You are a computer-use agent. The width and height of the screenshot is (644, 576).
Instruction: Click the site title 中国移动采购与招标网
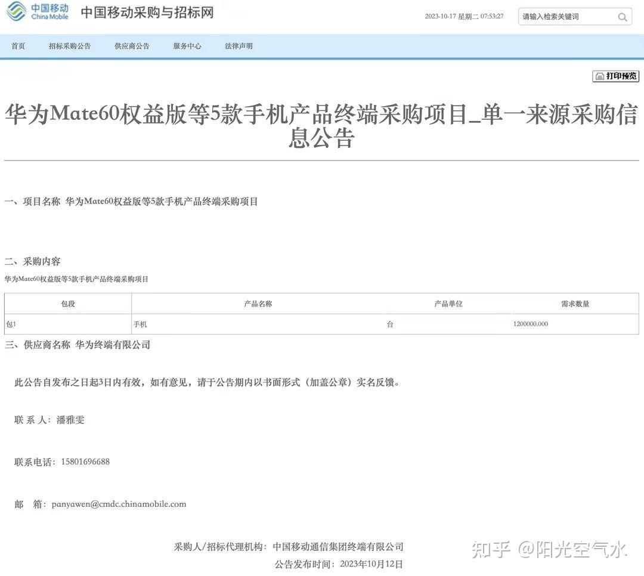pyautogui.click(x=147, y=13)
